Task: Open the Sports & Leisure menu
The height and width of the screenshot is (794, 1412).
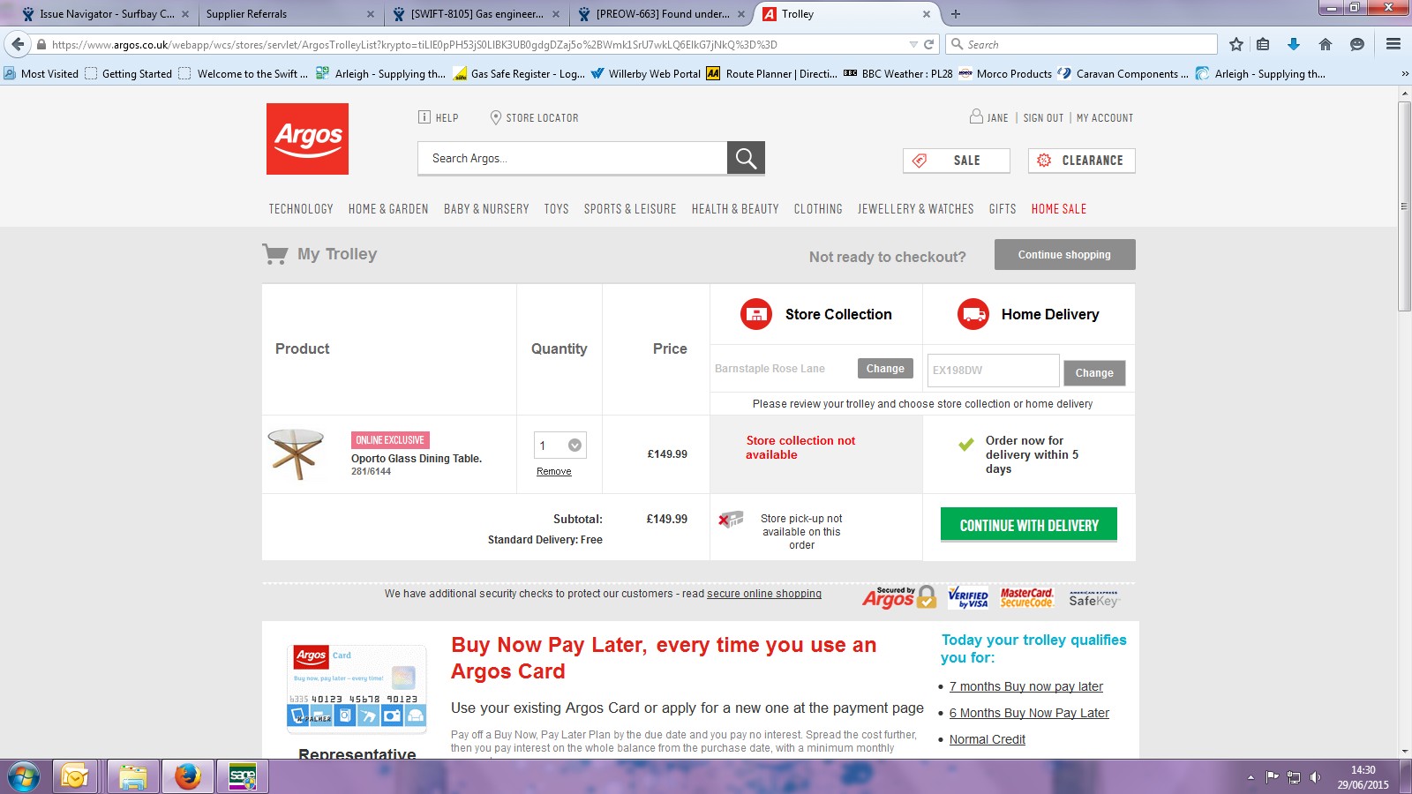Action: point(630,209)
